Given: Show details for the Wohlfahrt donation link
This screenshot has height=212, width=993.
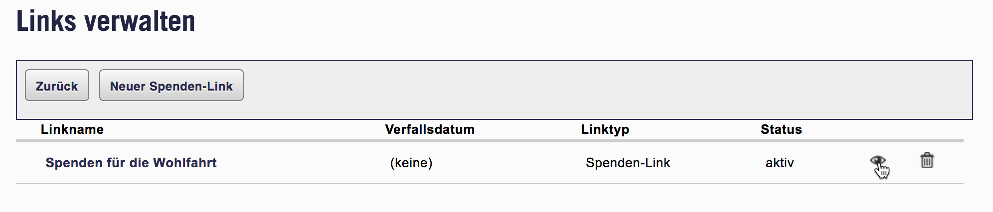Looking at the screenshot, I should (x=877, y=161).
